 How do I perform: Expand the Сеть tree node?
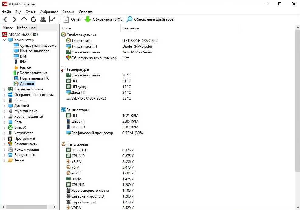coord(4,122)
